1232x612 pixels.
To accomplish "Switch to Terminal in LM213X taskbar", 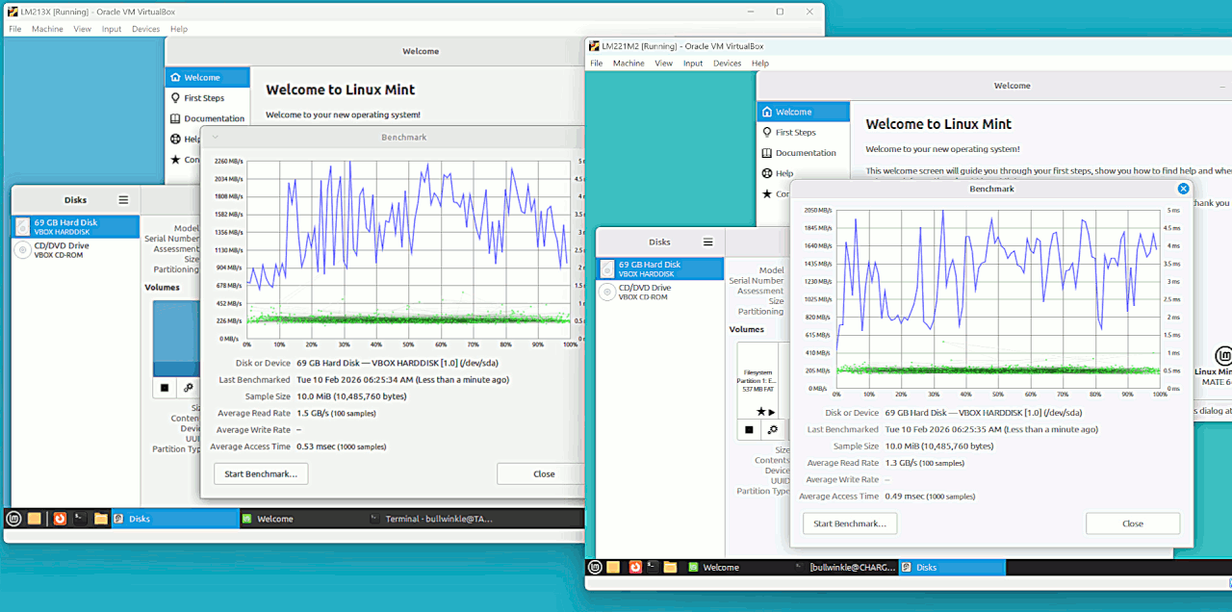I will tap(430, 519).
